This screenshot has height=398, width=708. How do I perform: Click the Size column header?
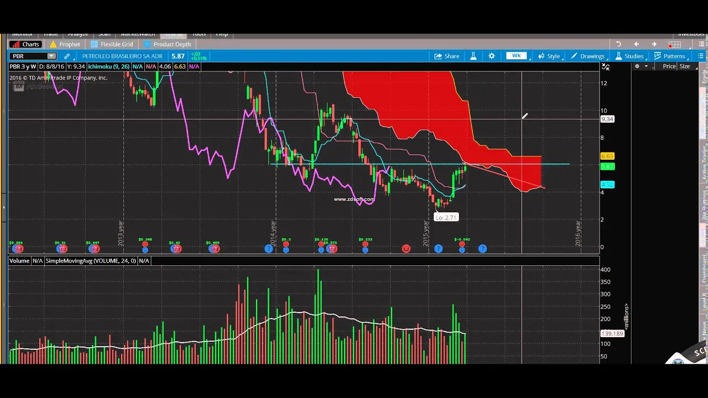pos(685,66)
